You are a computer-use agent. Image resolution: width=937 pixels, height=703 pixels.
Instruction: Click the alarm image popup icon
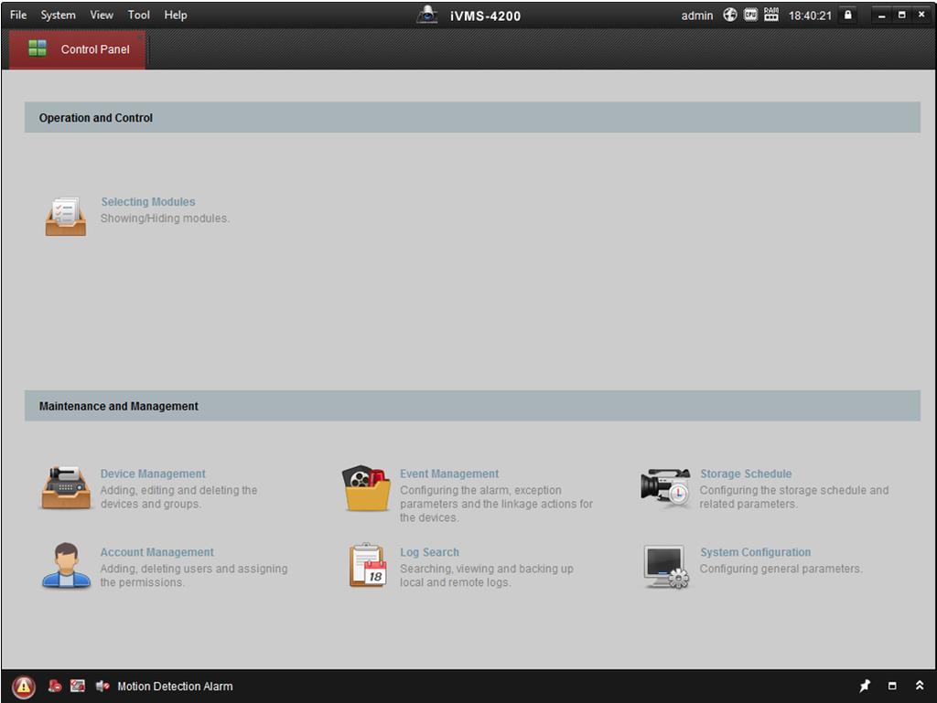[x=78, y=687]
